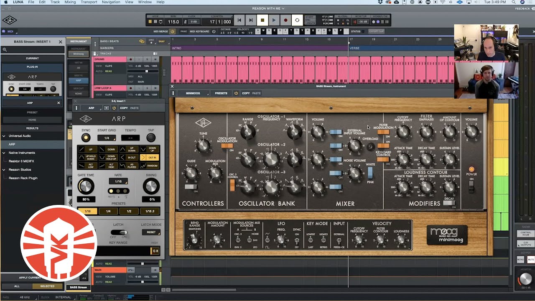This screenshot has height=301, width=535.
Task: Select the DOWN arpeggio pattern
Action: tap(108, 149)
